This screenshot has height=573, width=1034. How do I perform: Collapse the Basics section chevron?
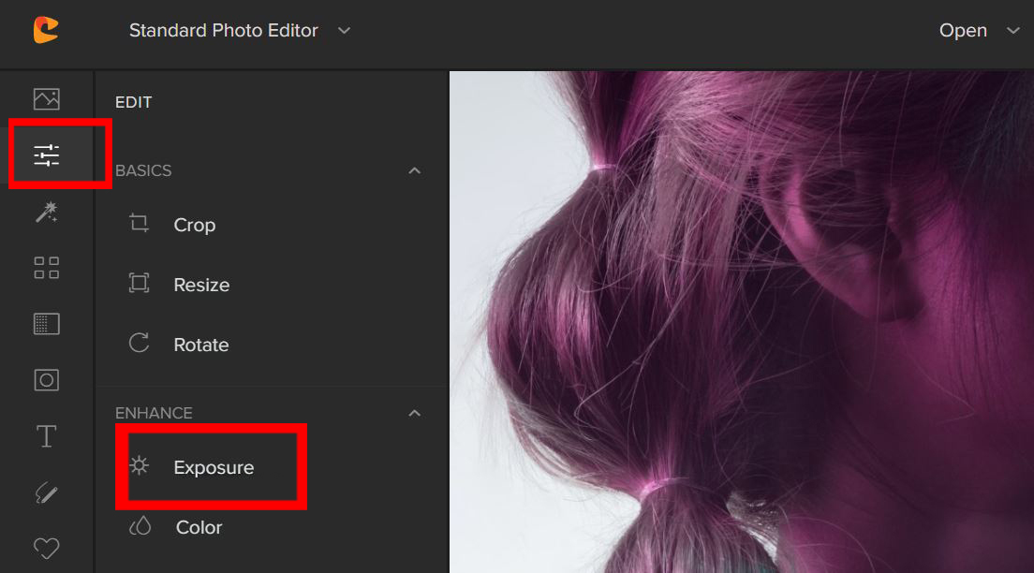click(x=414, y=170)
